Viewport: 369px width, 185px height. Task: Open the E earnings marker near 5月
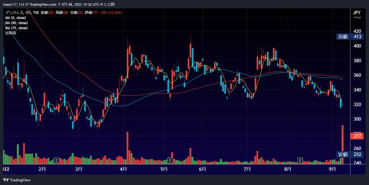point(170,160)
